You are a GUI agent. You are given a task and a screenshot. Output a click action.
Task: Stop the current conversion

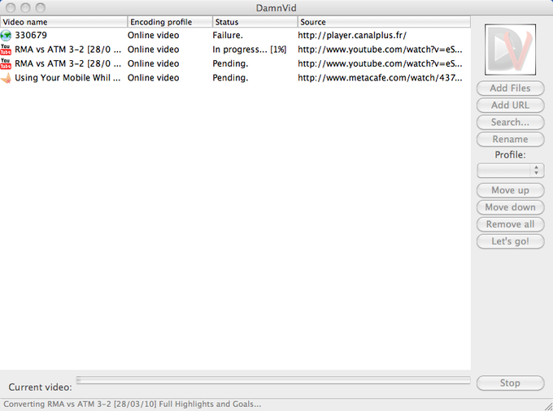[x=510, y=383]
